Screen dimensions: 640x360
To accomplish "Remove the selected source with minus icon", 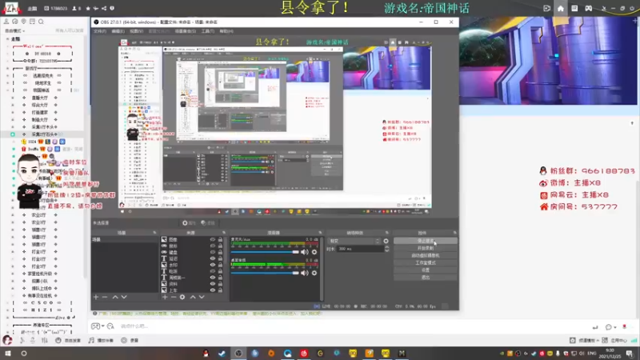I will 174,297.
